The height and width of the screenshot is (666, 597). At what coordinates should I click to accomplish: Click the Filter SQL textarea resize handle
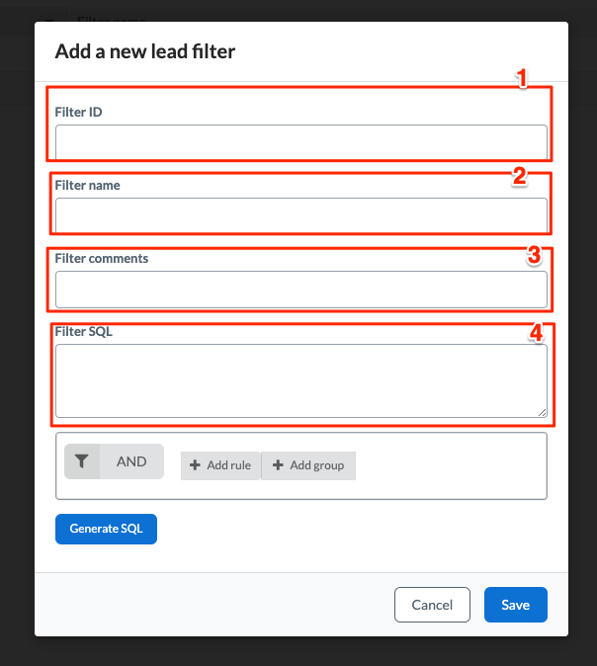pyautogui.click(x=543, y=412)
